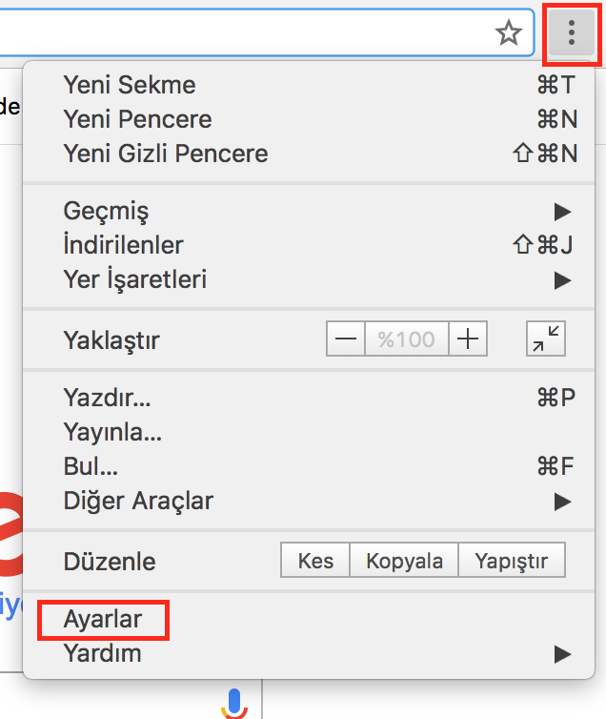Image resolution: width=606 pixels, height=719 pixels.
Task: Click the Kes button
Action: [x=315, y=561]
